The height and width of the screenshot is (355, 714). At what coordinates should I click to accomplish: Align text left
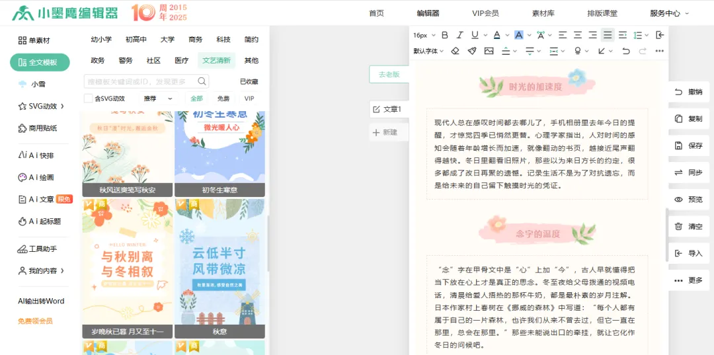tap(563, 35)
